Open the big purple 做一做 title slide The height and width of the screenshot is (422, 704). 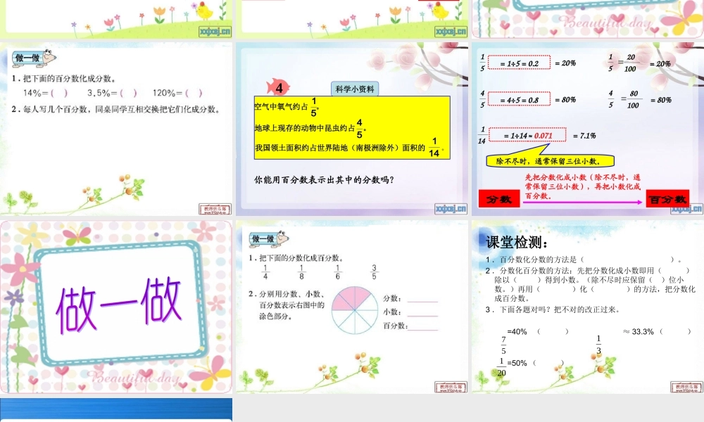coord(116,307)
